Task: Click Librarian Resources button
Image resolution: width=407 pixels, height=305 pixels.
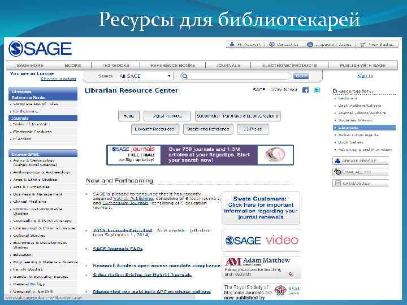Action: [155, 129]
